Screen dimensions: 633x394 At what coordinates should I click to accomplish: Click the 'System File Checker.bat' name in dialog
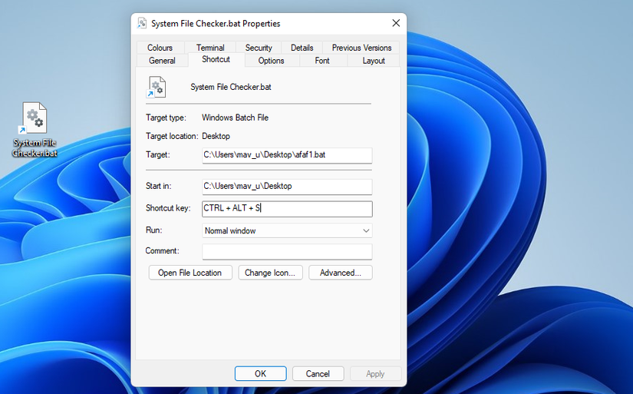click(231, 87)
